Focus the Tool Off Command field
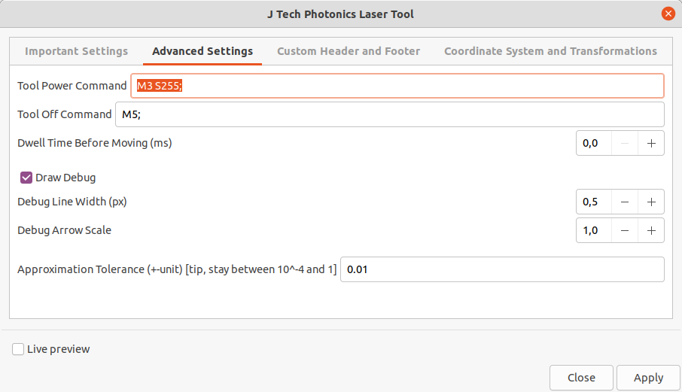This screenshot has width=682, height=392. pyautogui.click(x=390, y=114)
